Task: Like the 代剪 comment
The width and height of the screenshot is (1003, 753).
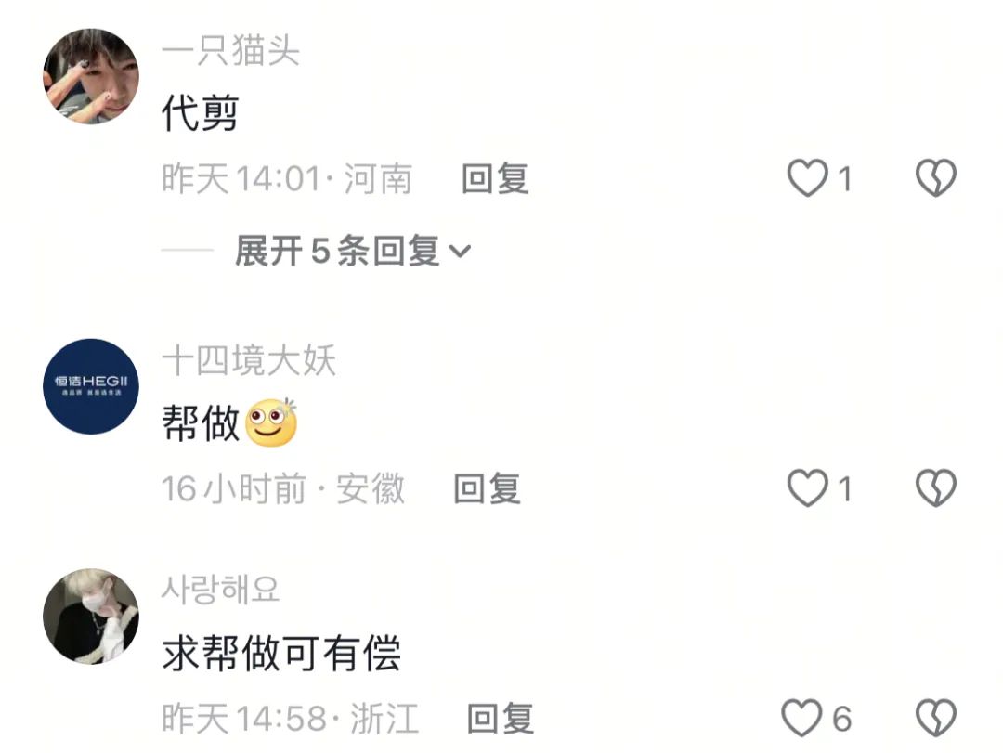Action: point(807,178)
